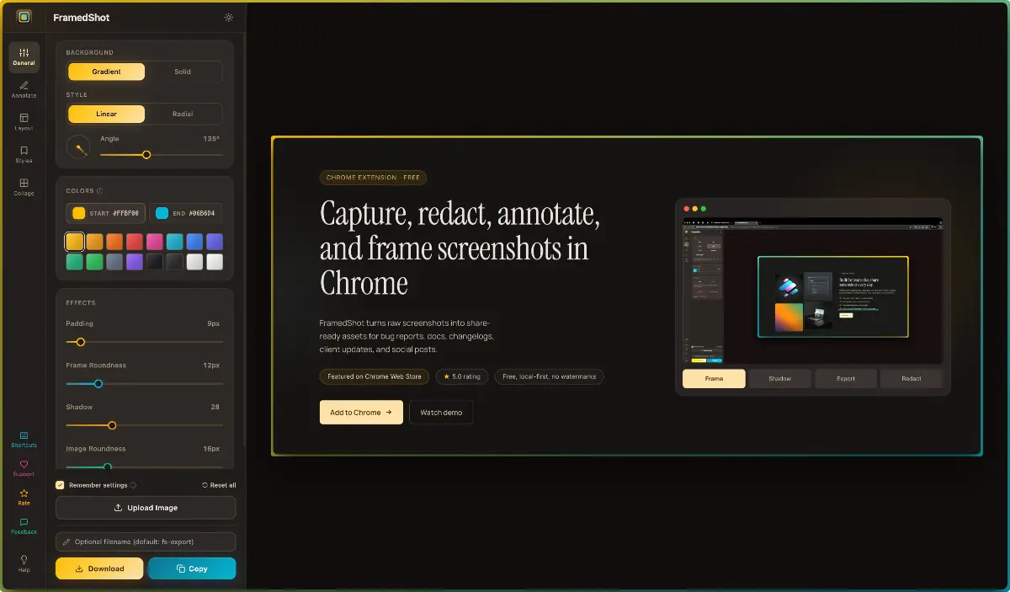Switch to the Shadow tab in preview
This screenshot has height=592, width=1010.
tap(779, 379)
